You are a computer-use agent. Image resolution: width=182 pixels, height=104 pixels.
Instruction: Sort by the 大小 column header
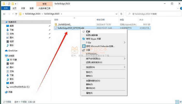point(141,20)
